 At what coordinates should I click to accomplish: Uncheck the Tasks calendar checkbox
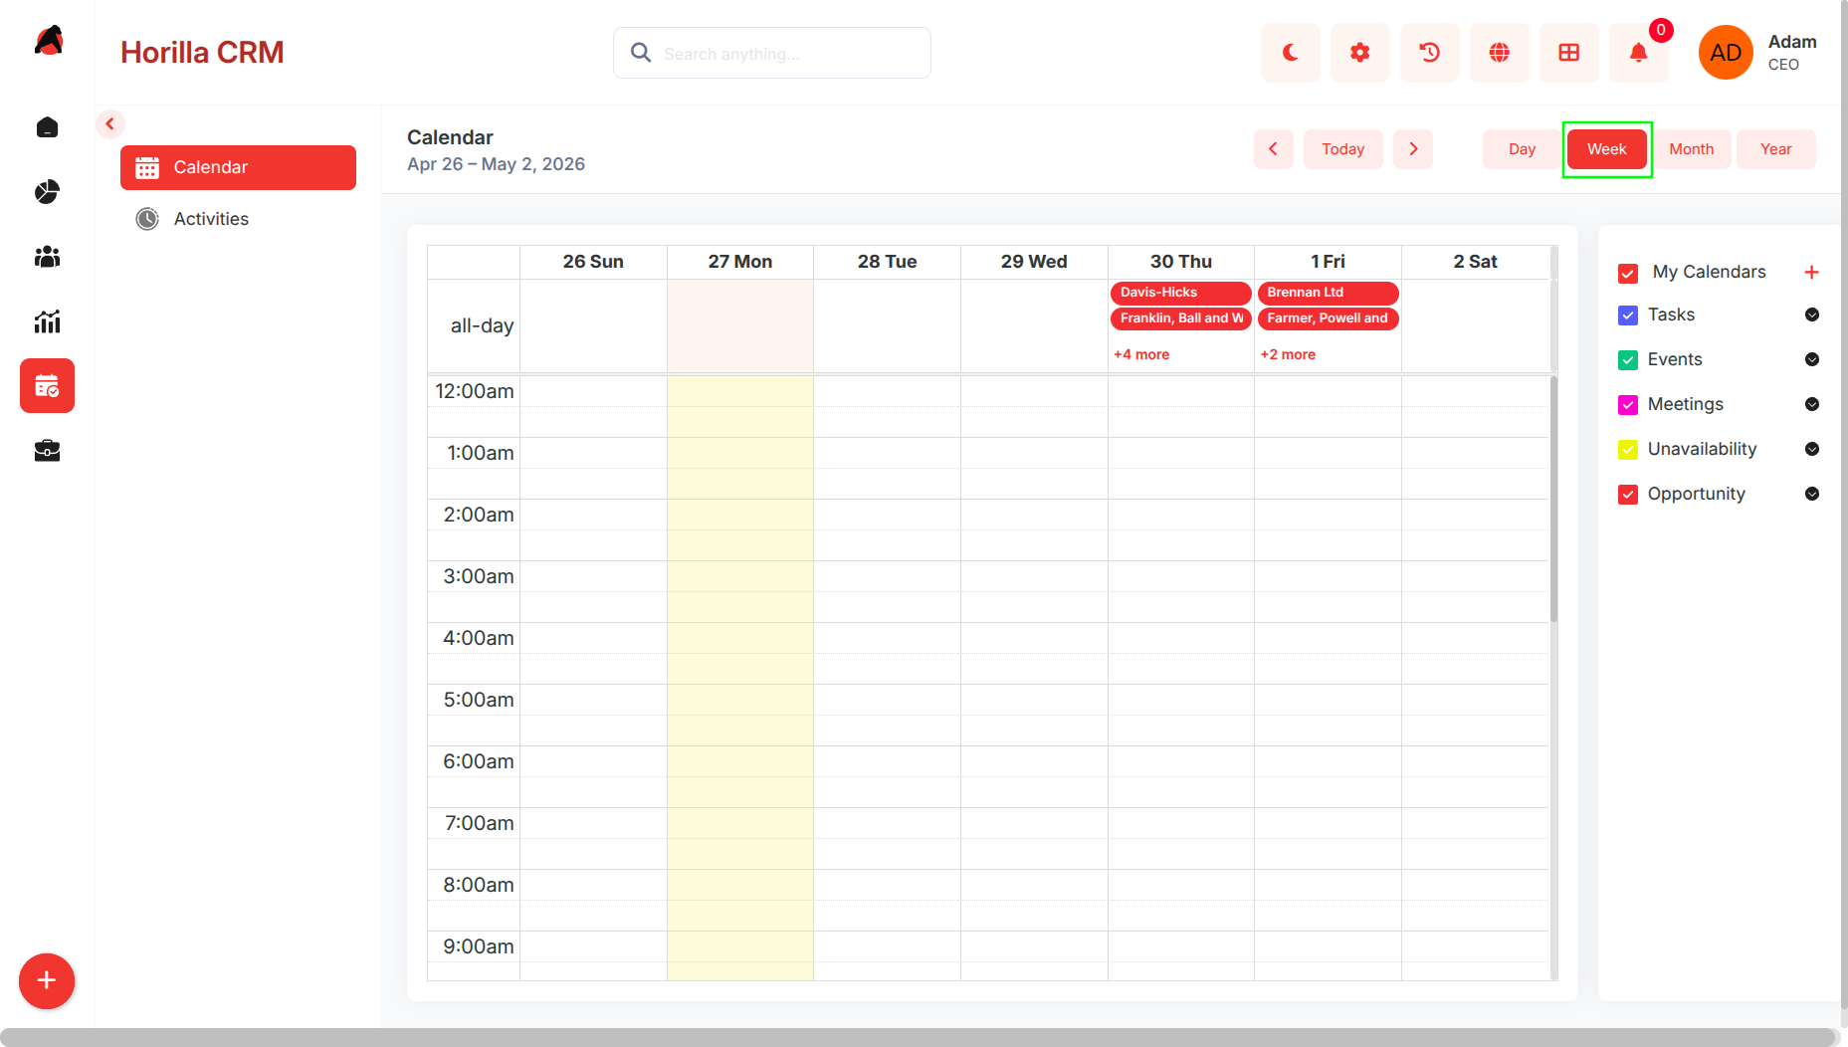click(1628, 315)
